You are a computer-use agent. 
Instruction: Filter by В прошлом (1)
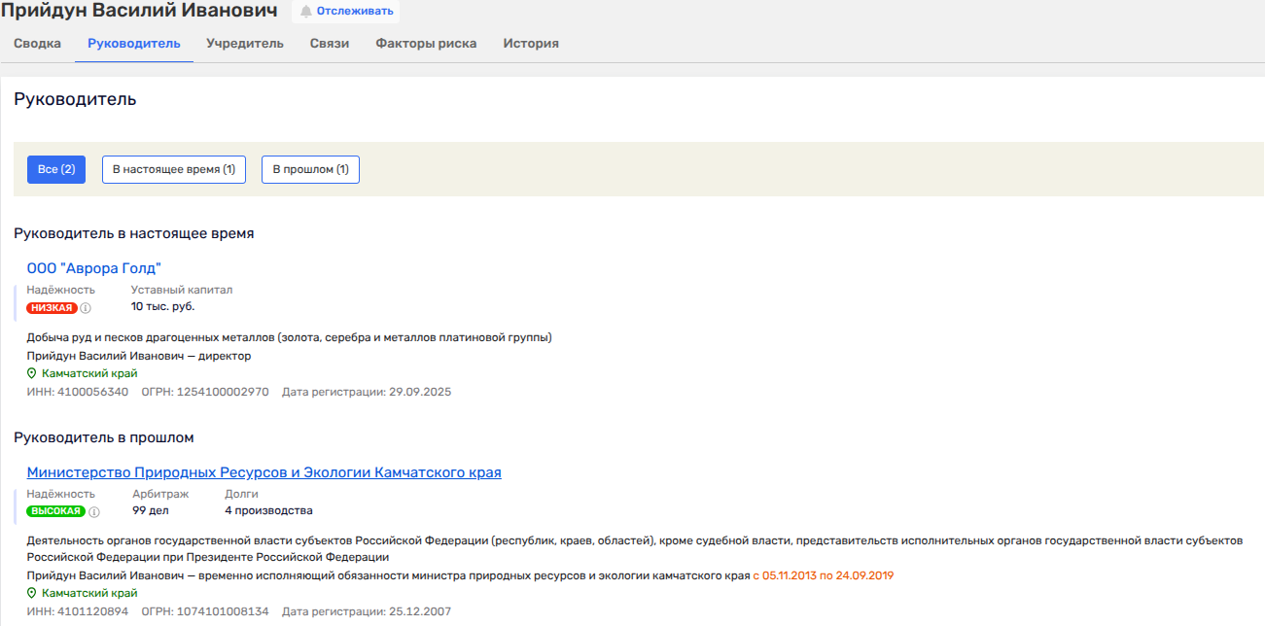[x=310, y=169]
